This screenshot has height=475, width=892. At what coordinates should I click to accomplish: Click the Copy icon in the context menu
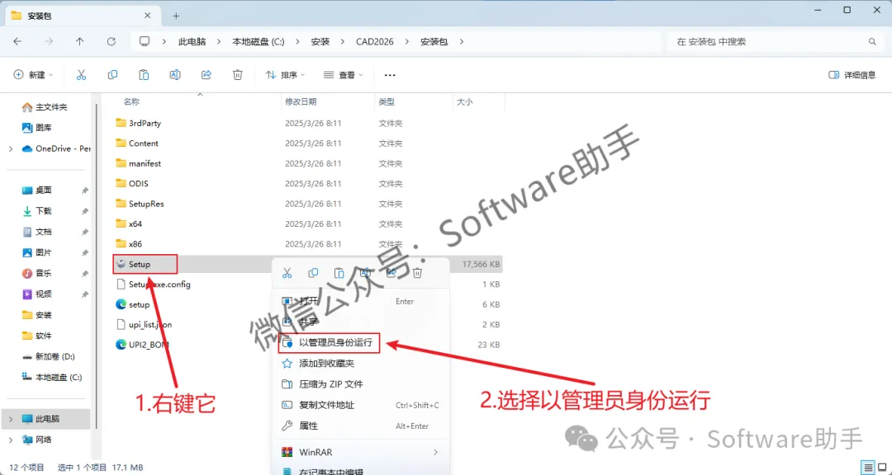pyautogui.click(x=313, y=273)
